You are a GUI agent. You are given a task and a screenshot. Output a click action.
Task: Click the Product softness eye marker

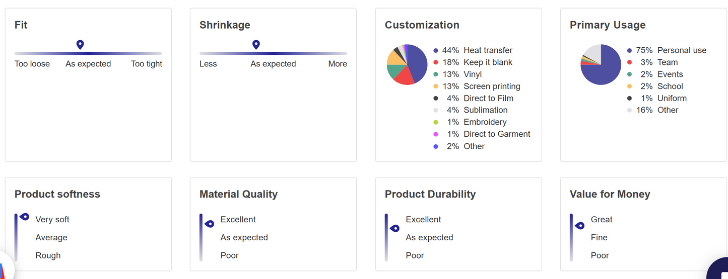(x=25, y=217)
